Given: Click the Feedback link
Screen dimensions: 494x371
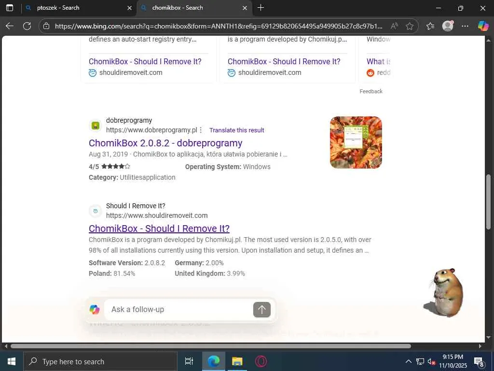Looking at the screenshot, I should pyautogui.click(x=371, y=91).
